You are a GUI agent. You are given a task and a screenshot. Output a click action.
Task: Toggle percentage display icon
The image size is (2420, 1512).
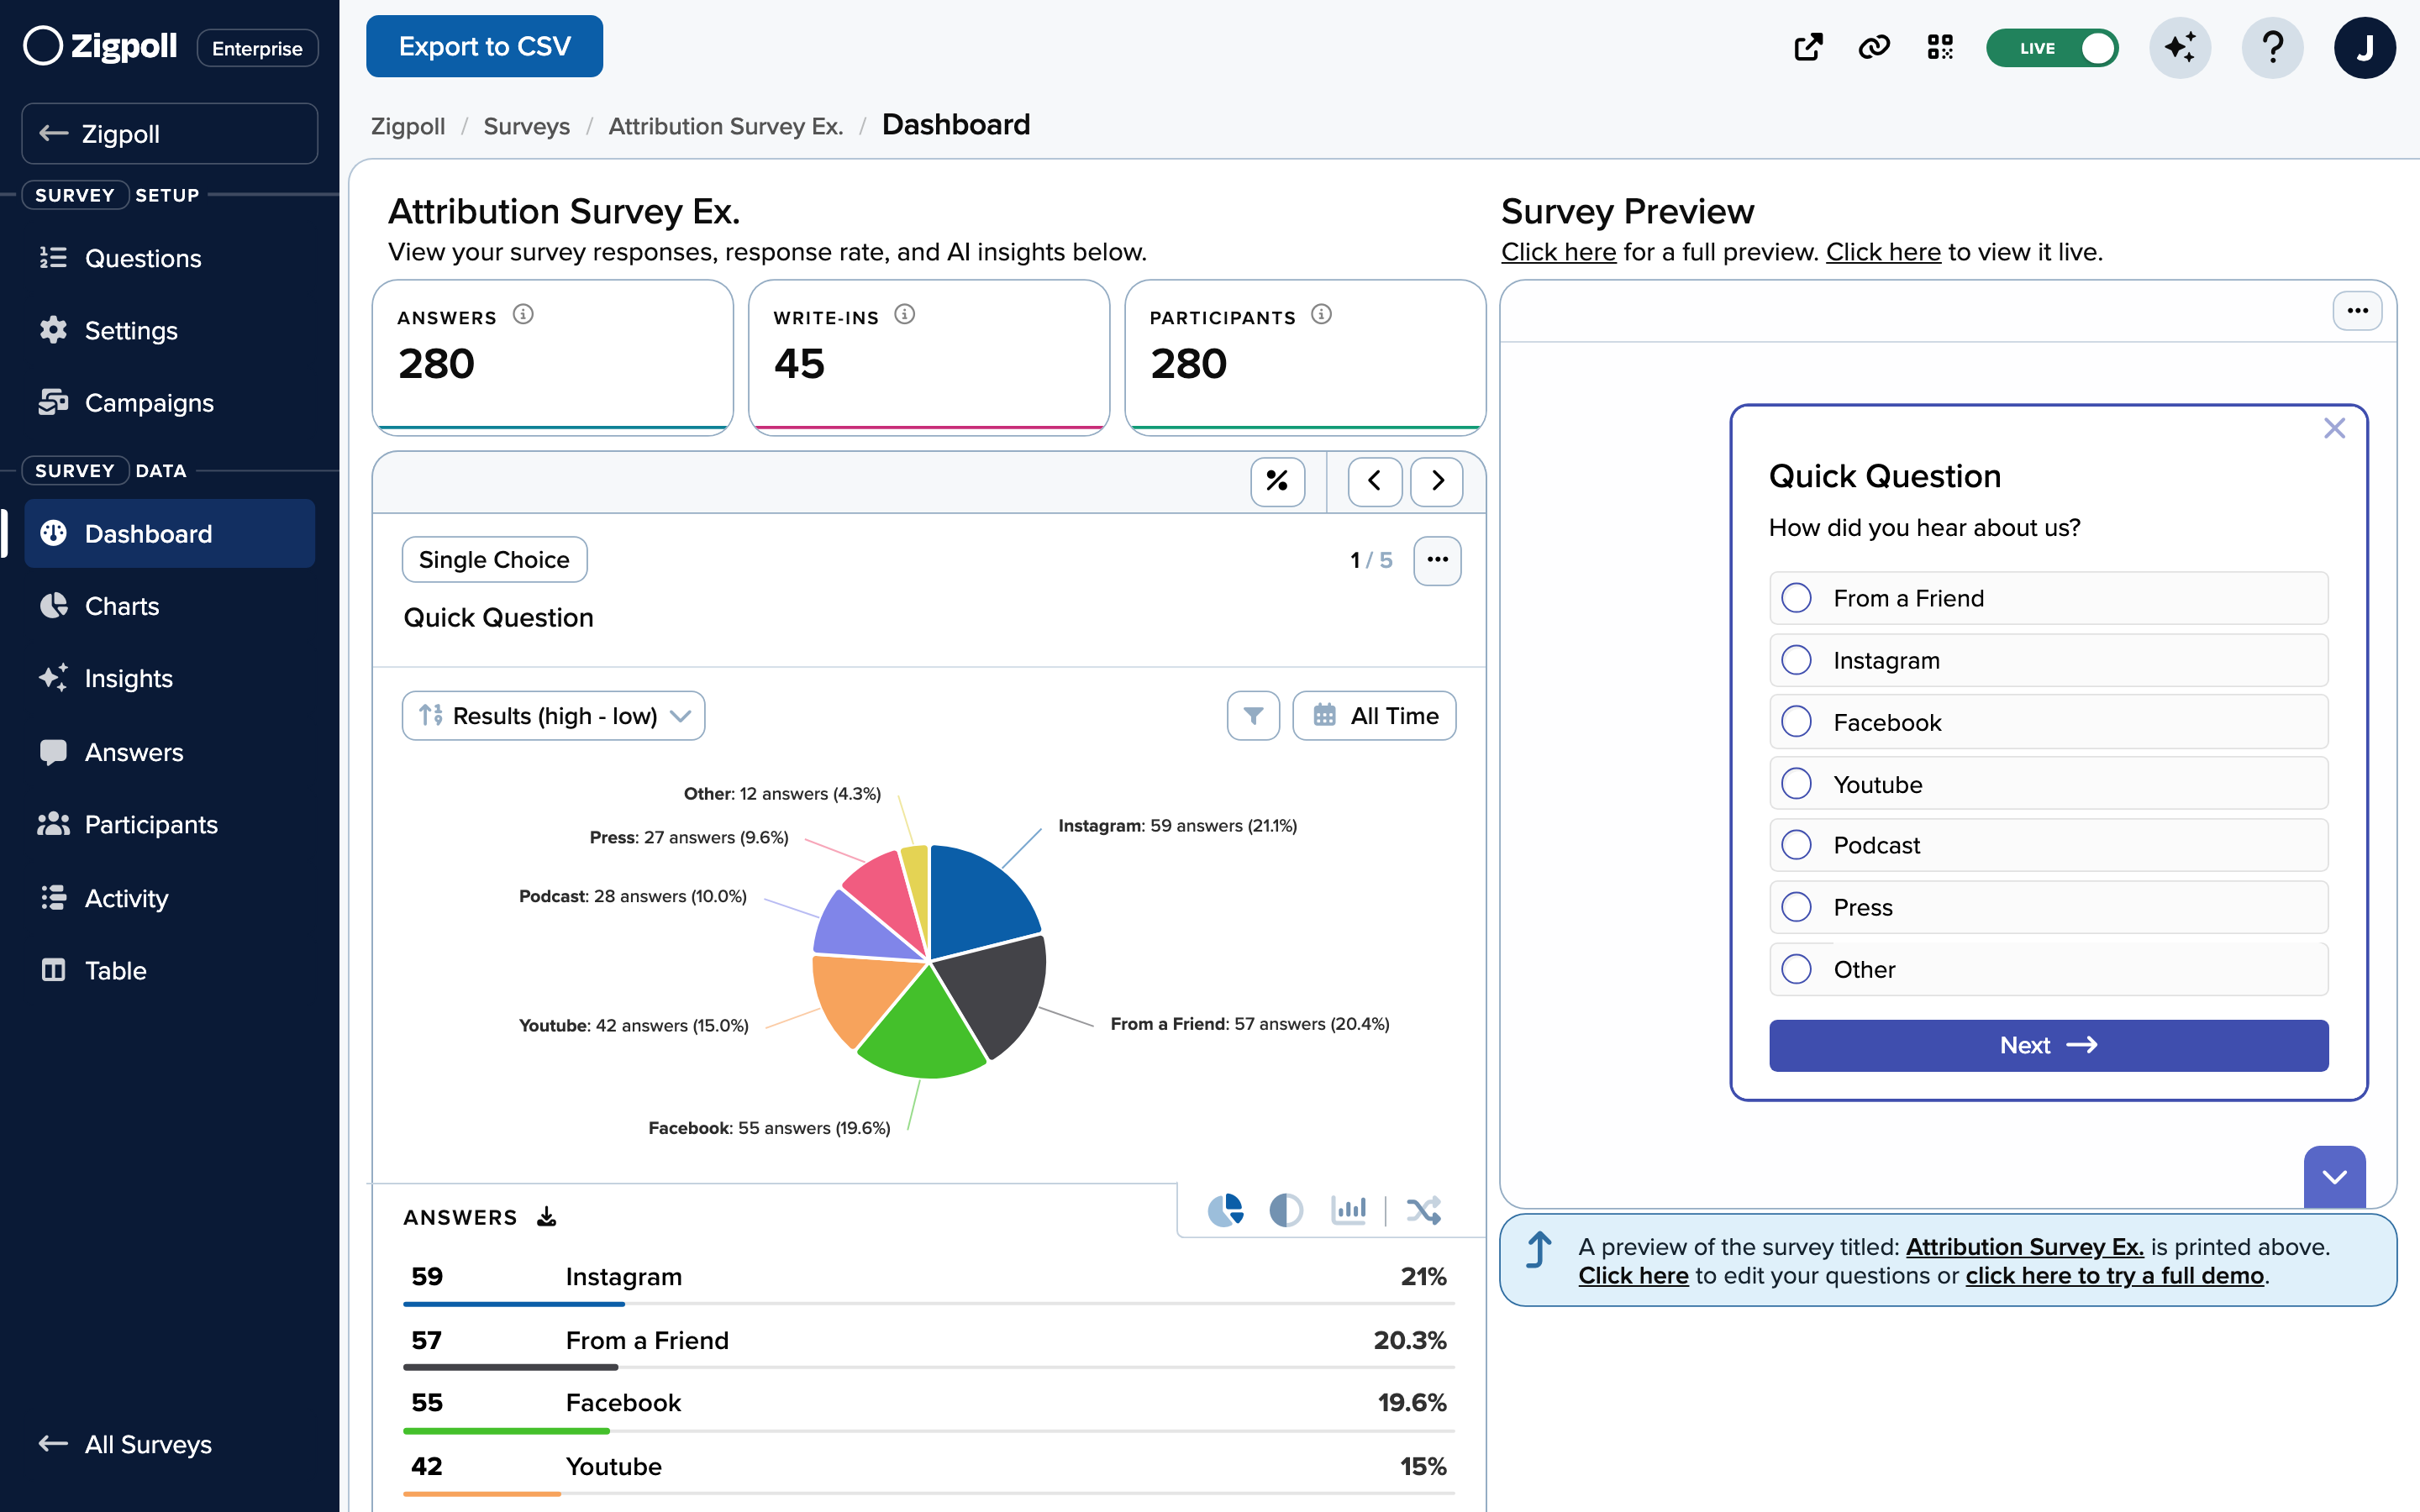click(1277, 481)
